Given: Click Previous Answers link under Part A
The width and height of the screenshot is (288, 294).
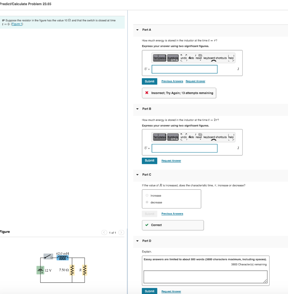Looking at the screenshot, I should point(172,81).
